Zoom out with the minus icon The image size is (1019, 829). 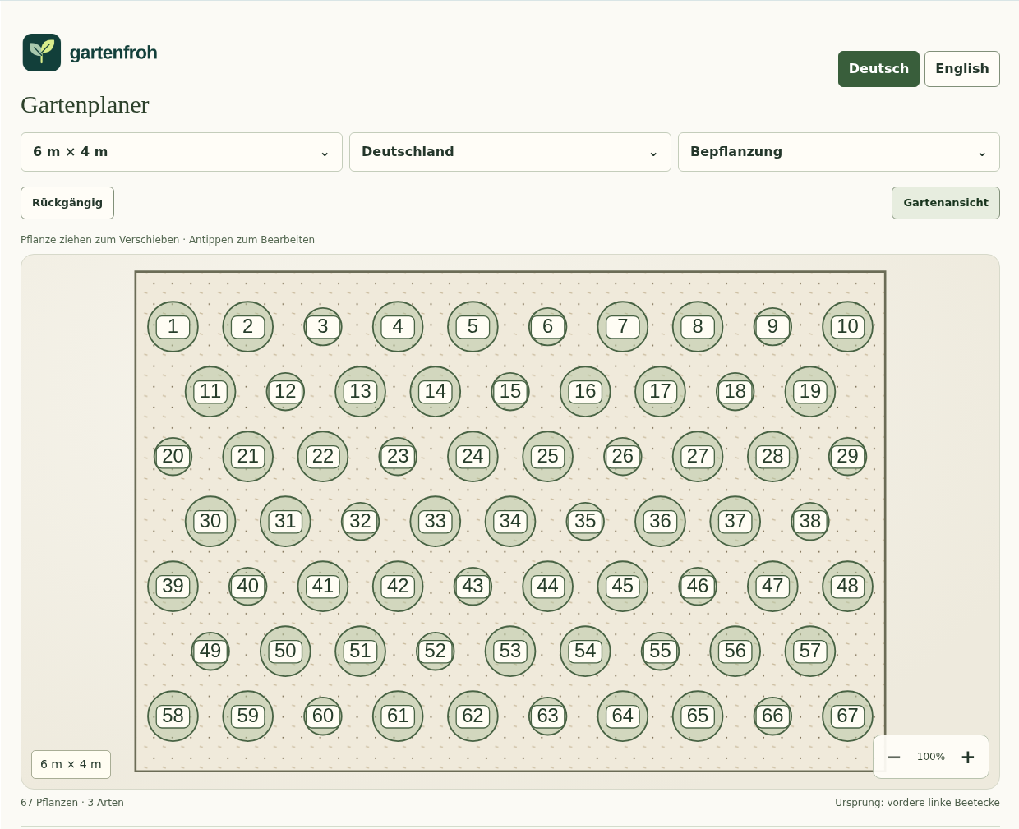[x=894, y=757]
